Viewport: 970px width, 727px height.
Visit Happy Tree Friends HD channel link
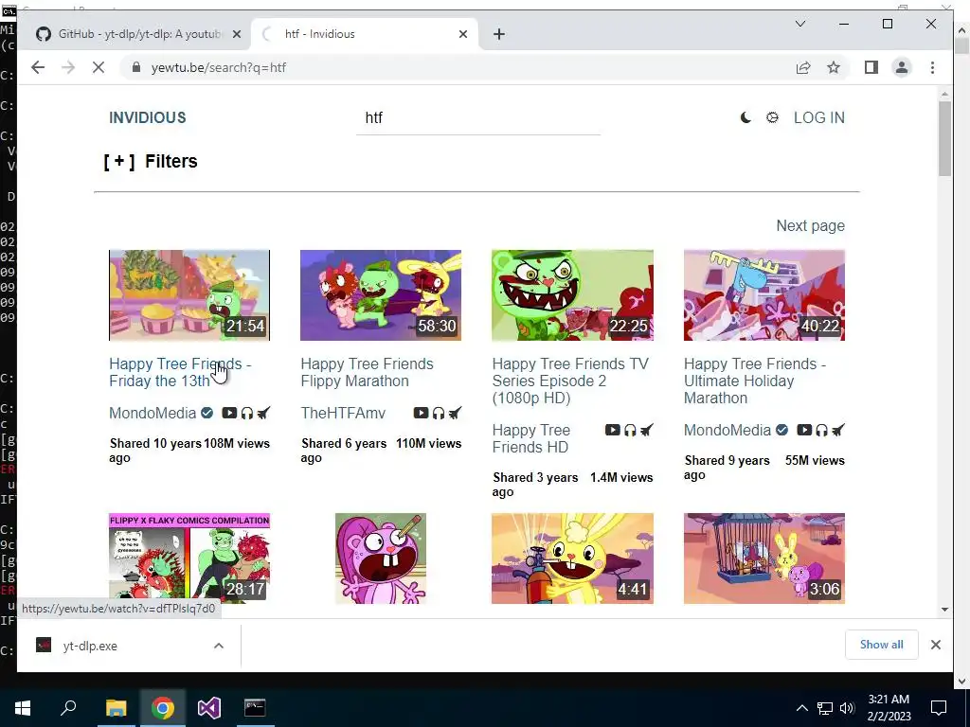point(531,438)
